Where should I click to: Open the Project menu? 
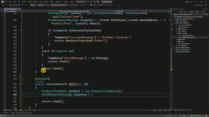coord(24,2)
